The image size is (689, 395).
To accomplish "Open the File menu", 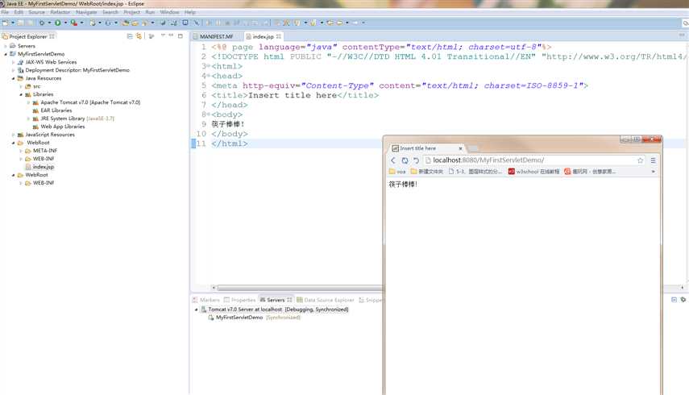I will click(5, 12).
